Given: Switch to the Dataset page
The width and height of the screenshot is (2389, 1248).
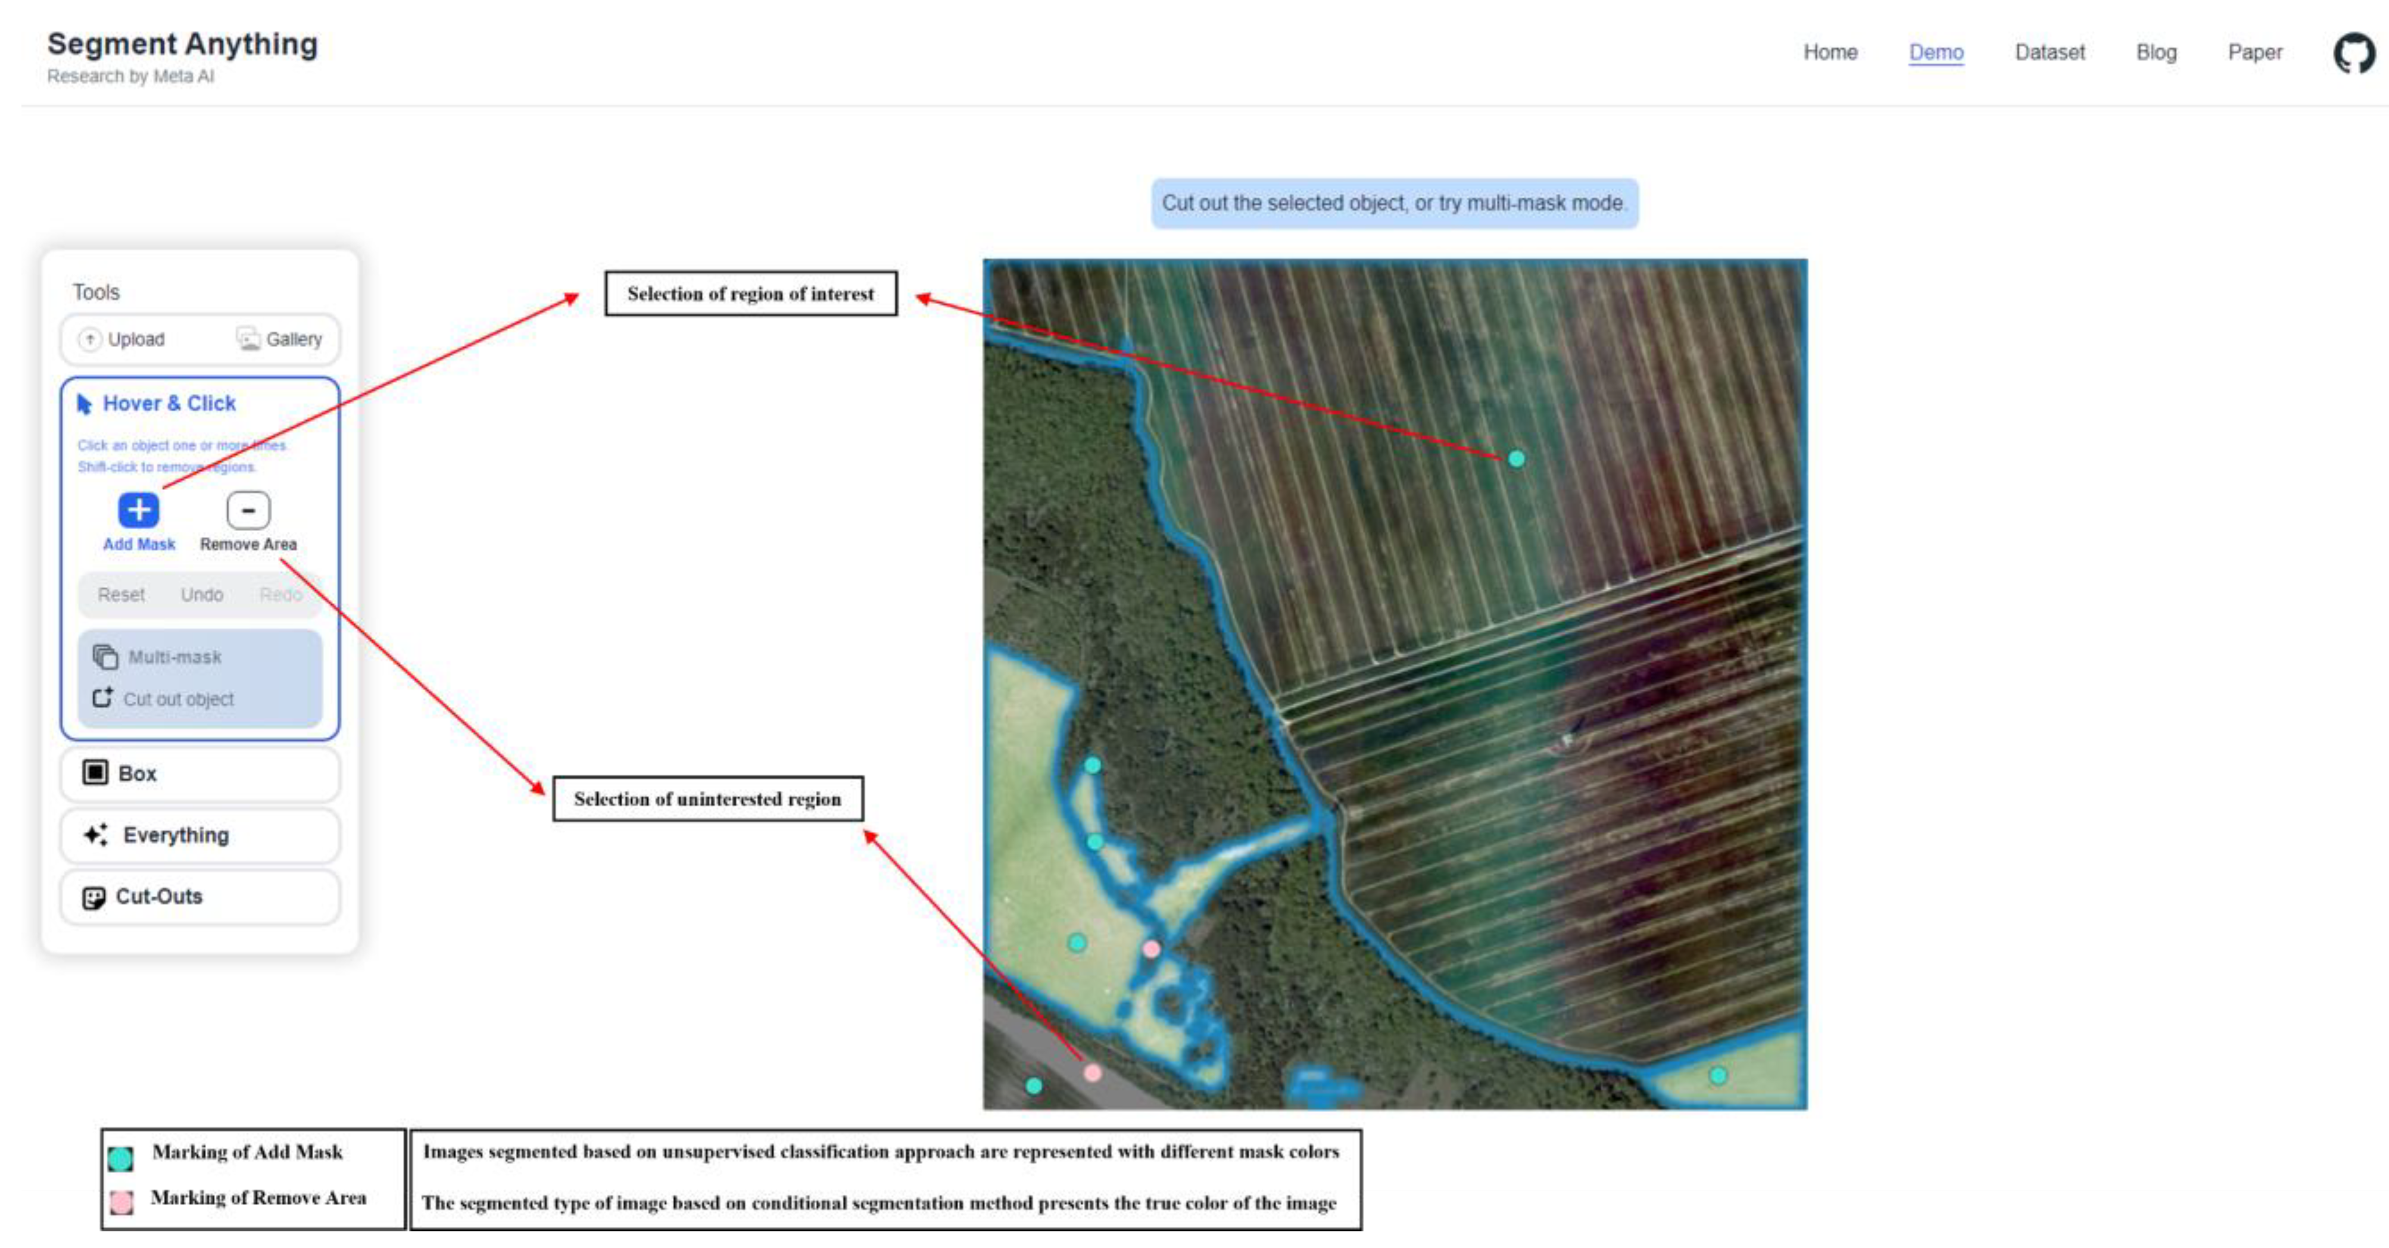Looking at the screenshot, I should point(2050,53).
